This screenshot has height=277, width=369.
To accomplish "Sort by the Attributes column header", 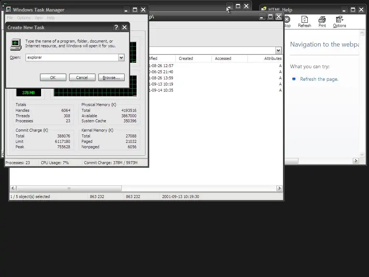I will (x=265, y=58).
